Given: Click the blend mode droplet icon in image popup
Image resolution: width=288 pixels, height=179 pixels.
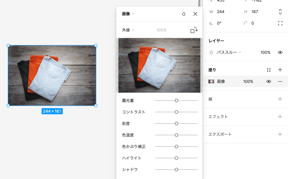Looking at the screenshot, I should [184, 14].
